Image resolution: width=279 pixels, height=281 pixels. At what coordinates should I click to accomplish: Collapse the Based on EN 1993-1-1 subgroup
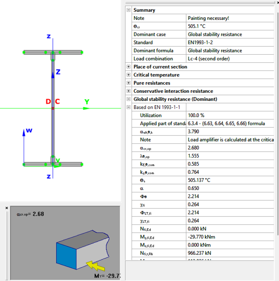(x=129, y=107)
